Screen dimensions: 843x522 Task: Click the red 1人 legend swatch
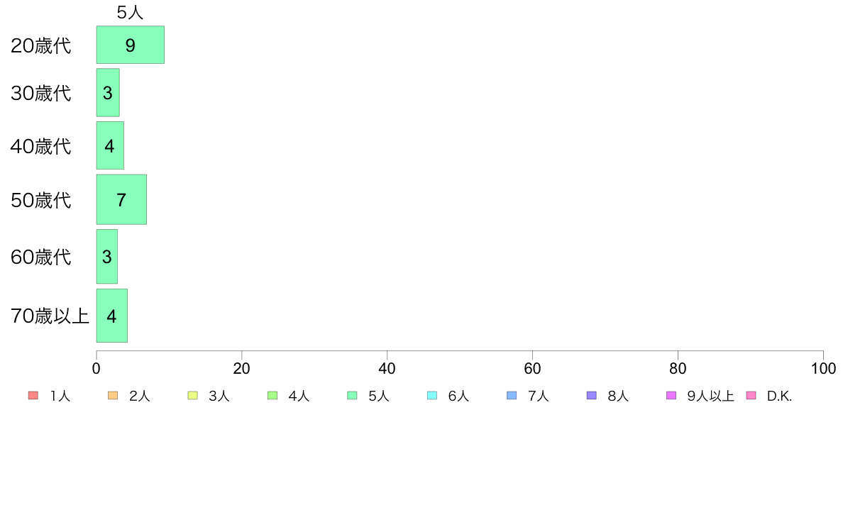(x=33, y=396)
